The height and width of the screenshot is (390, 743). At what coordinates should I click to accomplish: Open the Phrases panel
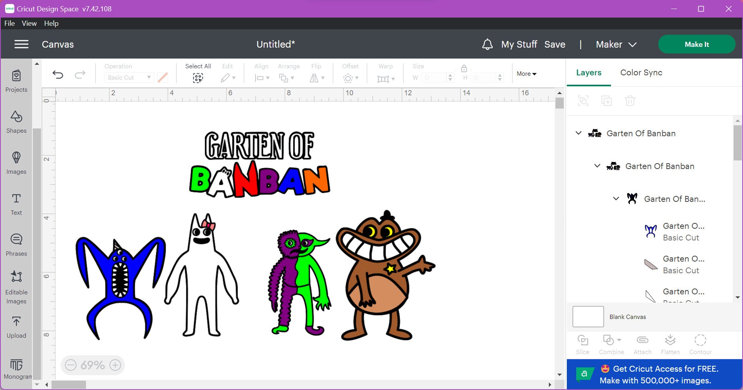[16, 245]
